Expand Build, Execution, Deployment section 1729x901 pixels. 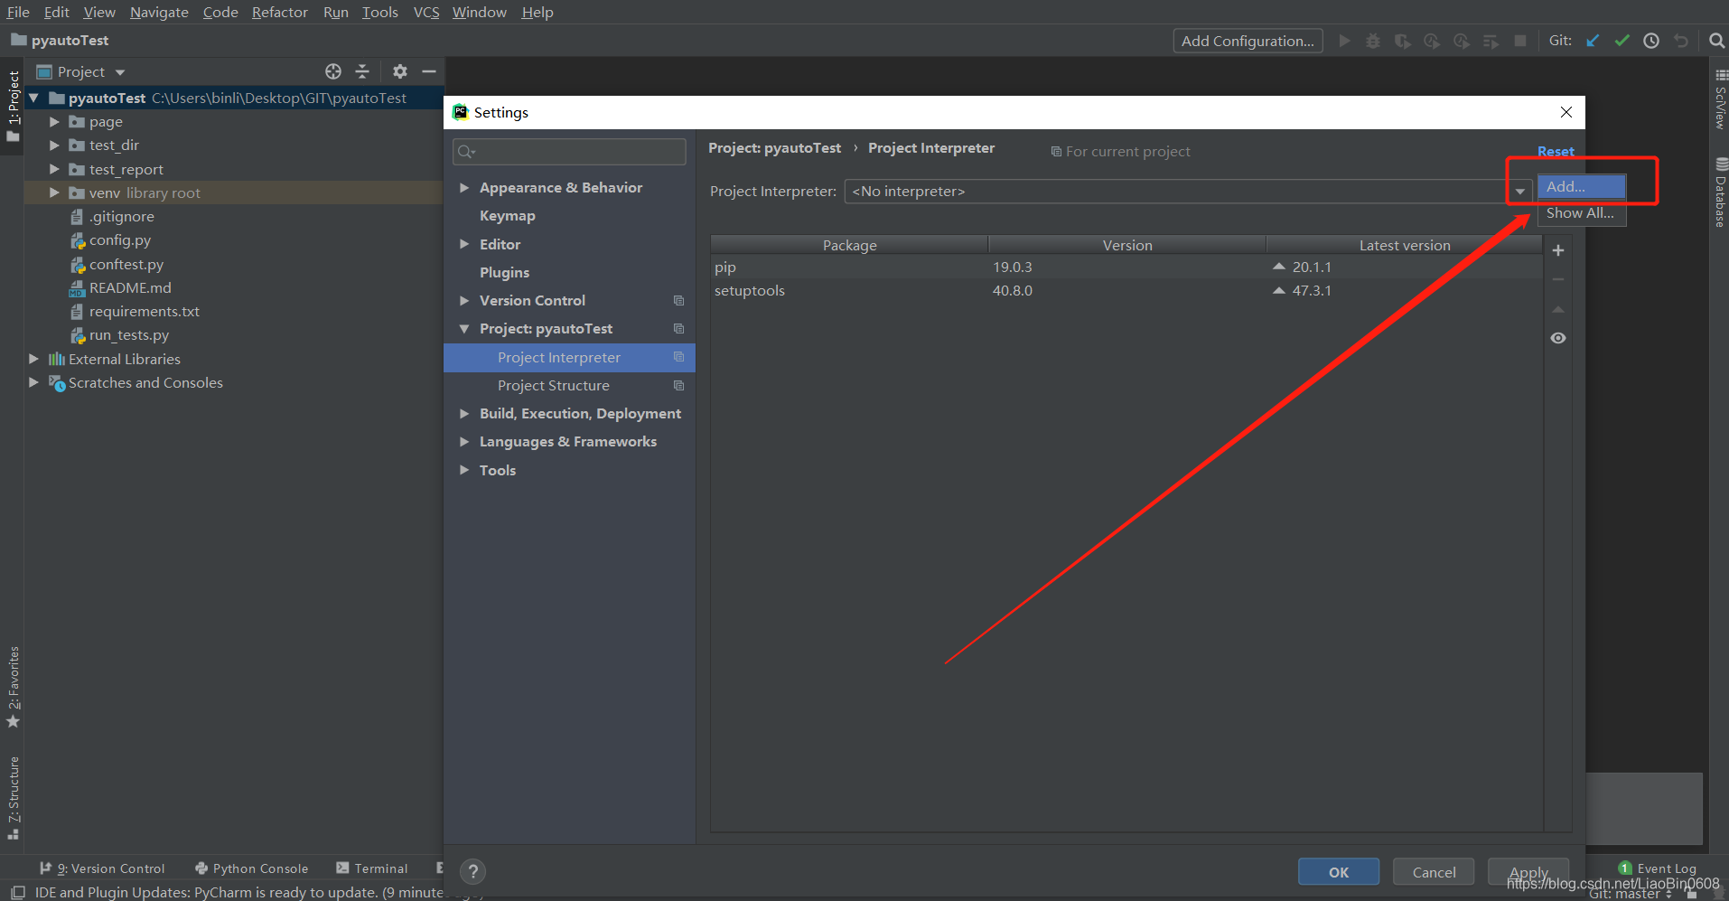point(464,414)
